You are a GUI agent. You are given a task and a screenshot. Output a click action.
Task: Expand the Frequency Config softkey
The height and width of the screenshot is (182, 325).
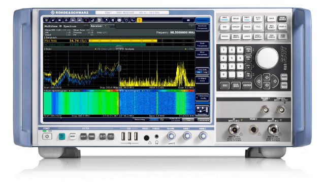(202, 97)
